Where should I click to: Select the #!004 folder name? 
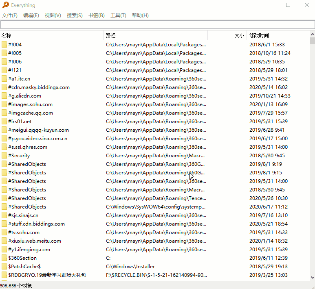tap(15, 44)
